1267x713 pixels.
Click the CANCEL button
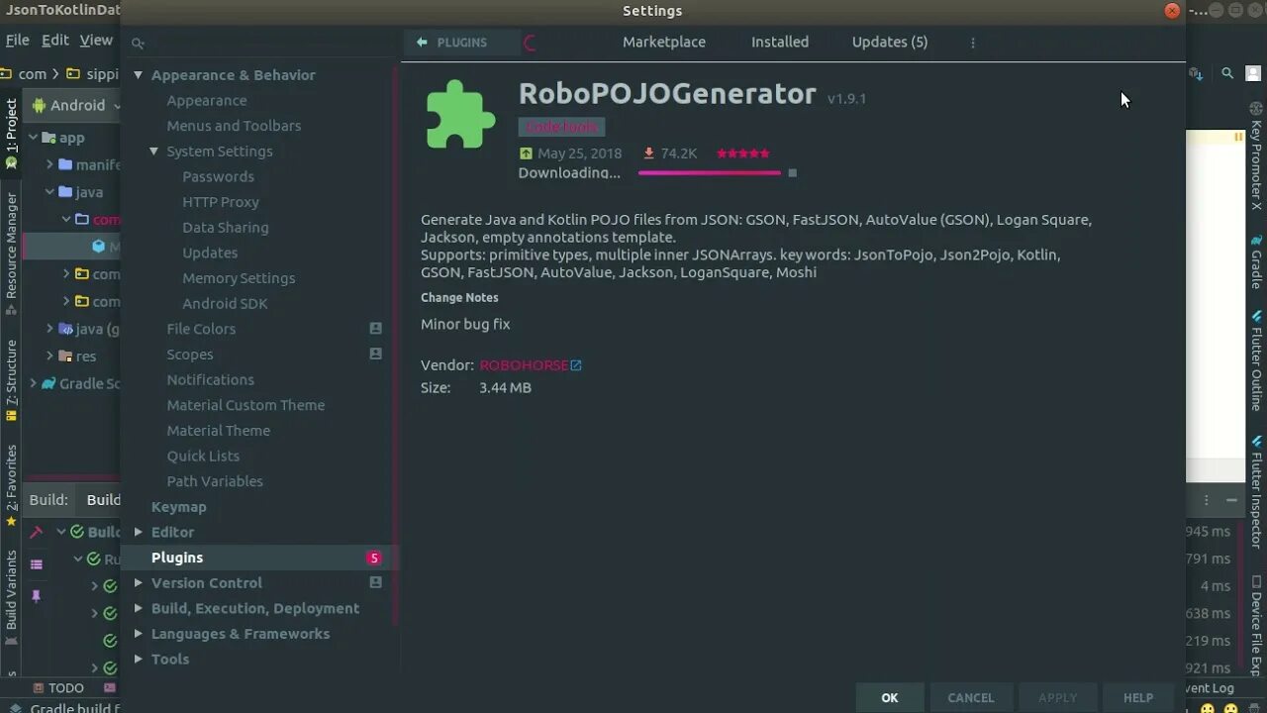[x=971, y=698]
